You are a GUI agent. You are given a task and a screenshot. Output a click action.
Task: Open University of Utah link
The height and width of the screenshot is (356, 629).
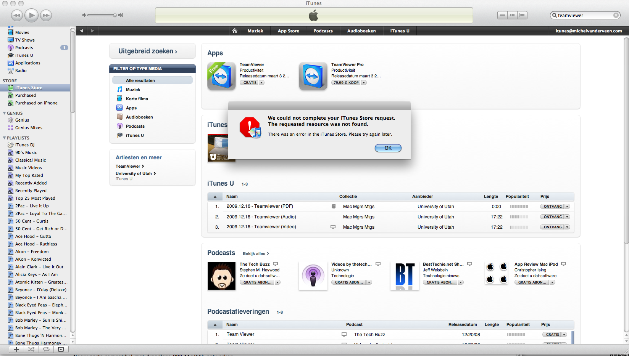135,173
